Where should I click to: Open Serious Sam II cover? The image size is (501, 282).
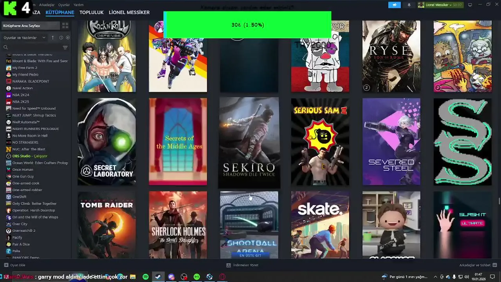point(320,141)
